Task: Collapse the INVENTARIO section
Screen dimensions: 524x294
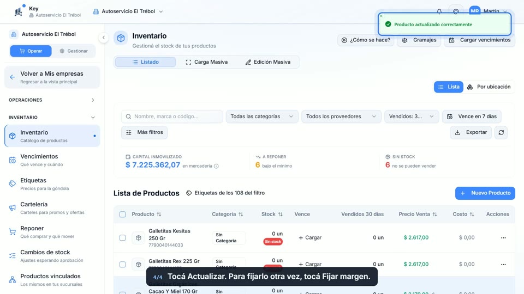Action: pos(52,118)
